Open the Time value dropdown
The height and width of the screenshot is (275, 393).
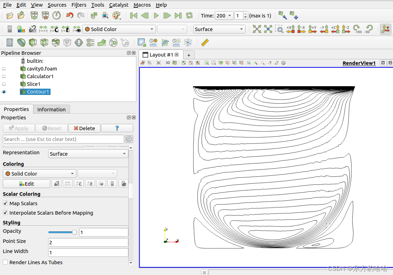[224, 16]
